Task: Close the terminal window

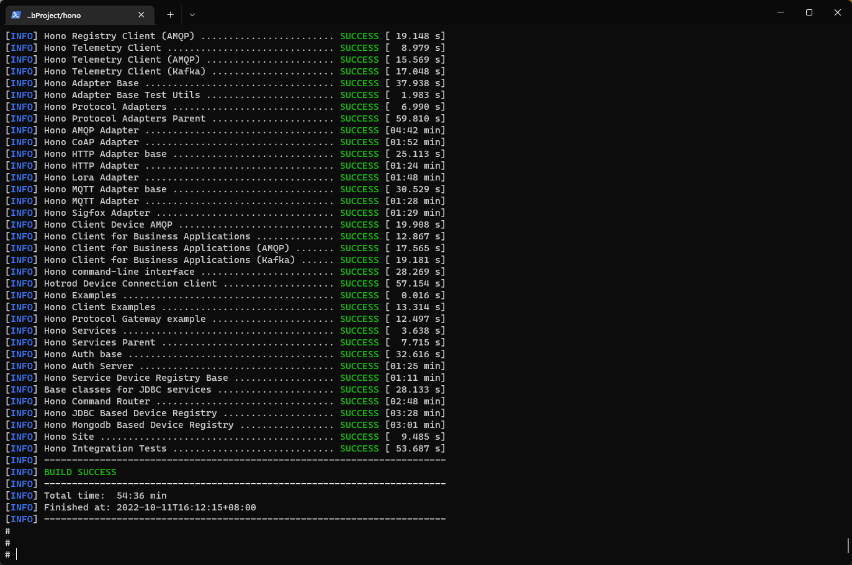Action: (838, 12)
